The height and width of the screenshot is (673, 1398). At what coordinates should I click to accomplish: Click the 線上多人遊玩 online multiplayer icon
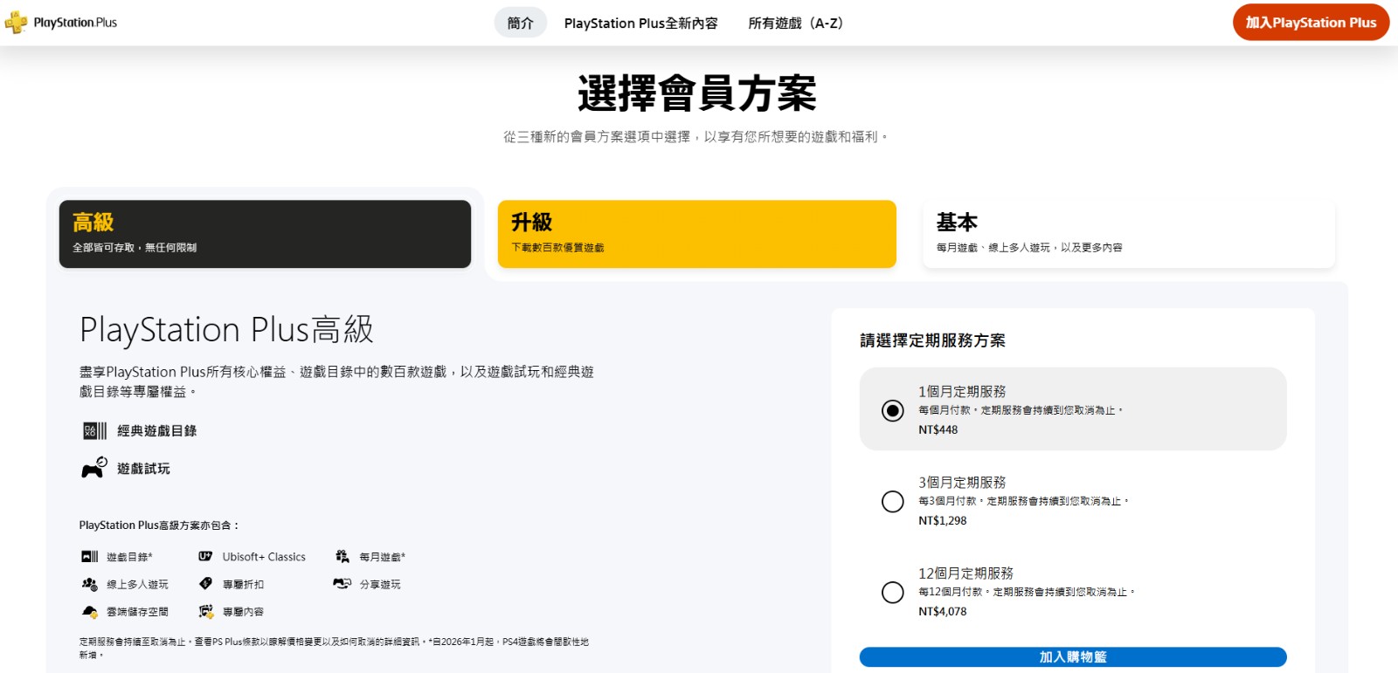[90, 584]
